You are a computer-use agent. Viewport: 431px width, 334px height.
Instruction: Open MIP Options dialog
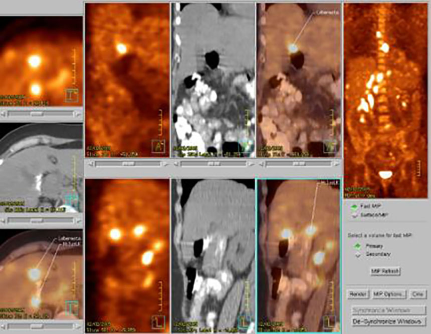pyautogui.click(x=389, y=294)
